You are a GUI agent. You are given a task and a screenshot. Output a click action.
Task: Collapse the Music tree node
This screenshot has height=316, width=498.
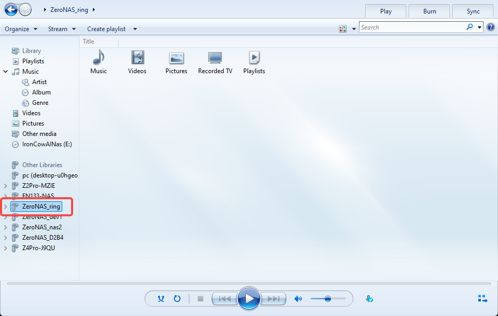tap(5, 72)
